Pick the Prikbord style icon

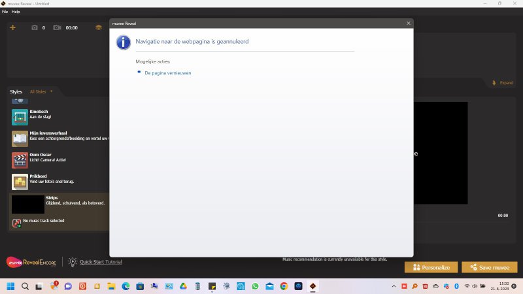pos(20,182)
